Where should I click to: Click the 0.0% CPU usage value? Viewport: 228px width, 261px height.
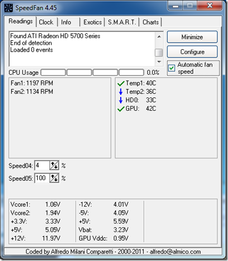click(x=153, y=72)
